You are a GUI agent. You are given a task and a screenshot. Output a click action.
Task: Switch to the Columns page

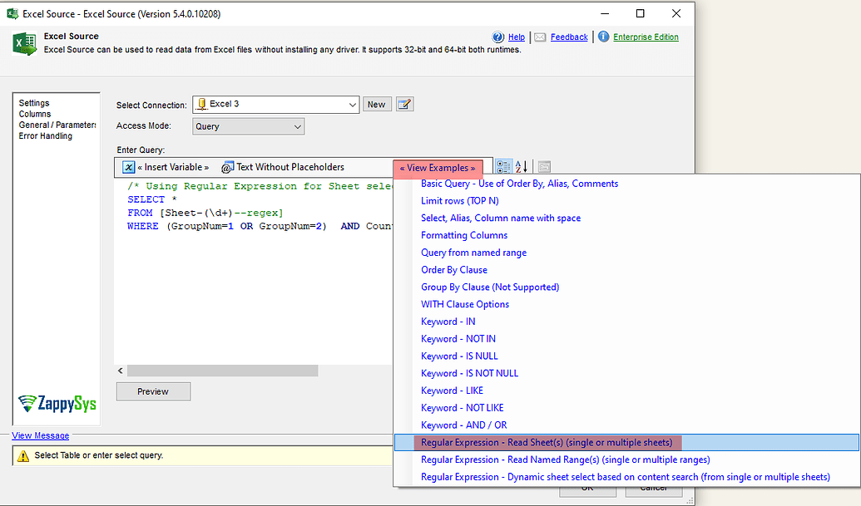(35, 114)
